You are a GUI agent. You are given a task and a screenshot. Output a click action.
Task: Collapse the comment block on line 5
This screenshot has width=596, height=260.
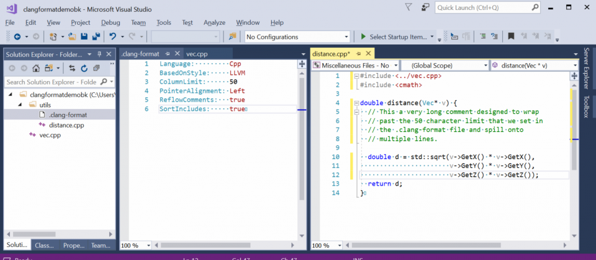pos(356,112)
